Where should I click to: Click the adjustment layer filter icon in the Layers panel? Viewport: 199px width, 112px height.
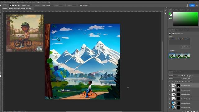[x=182, y=76]
